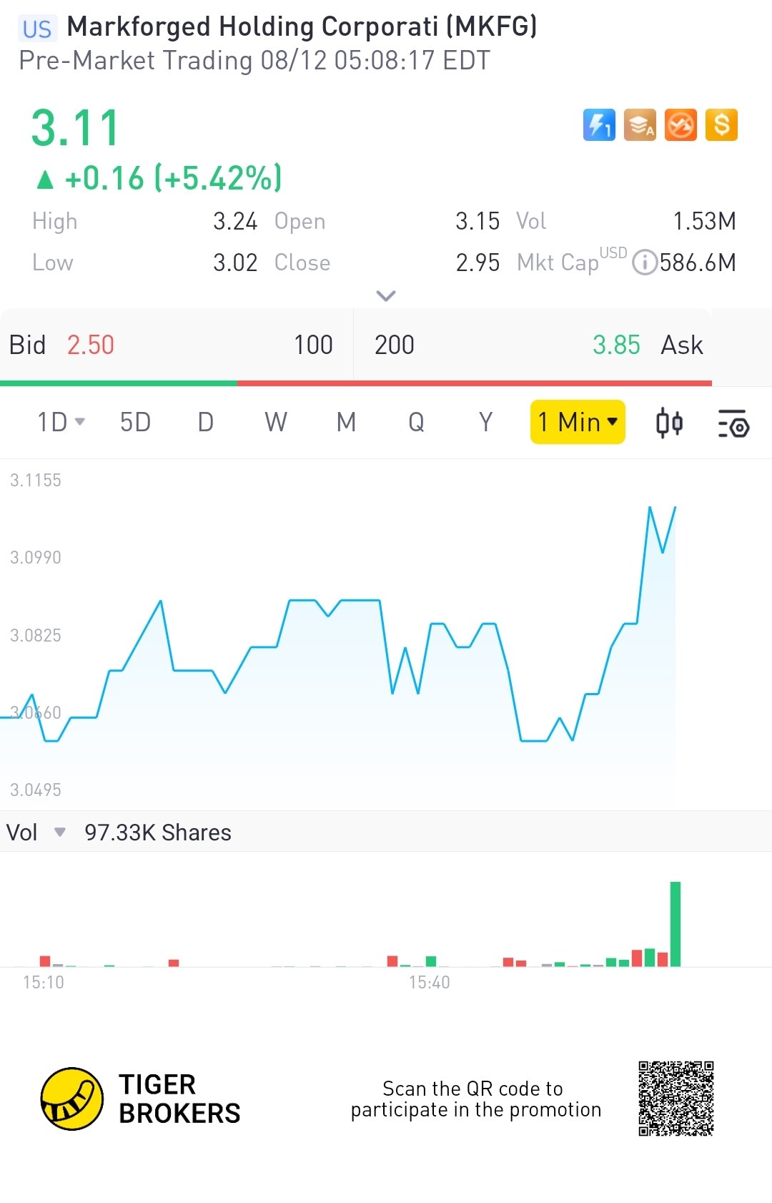Open the 1 Min interval dropdown
This screenshot has width=772, height=1203.
tap(578, 423)
